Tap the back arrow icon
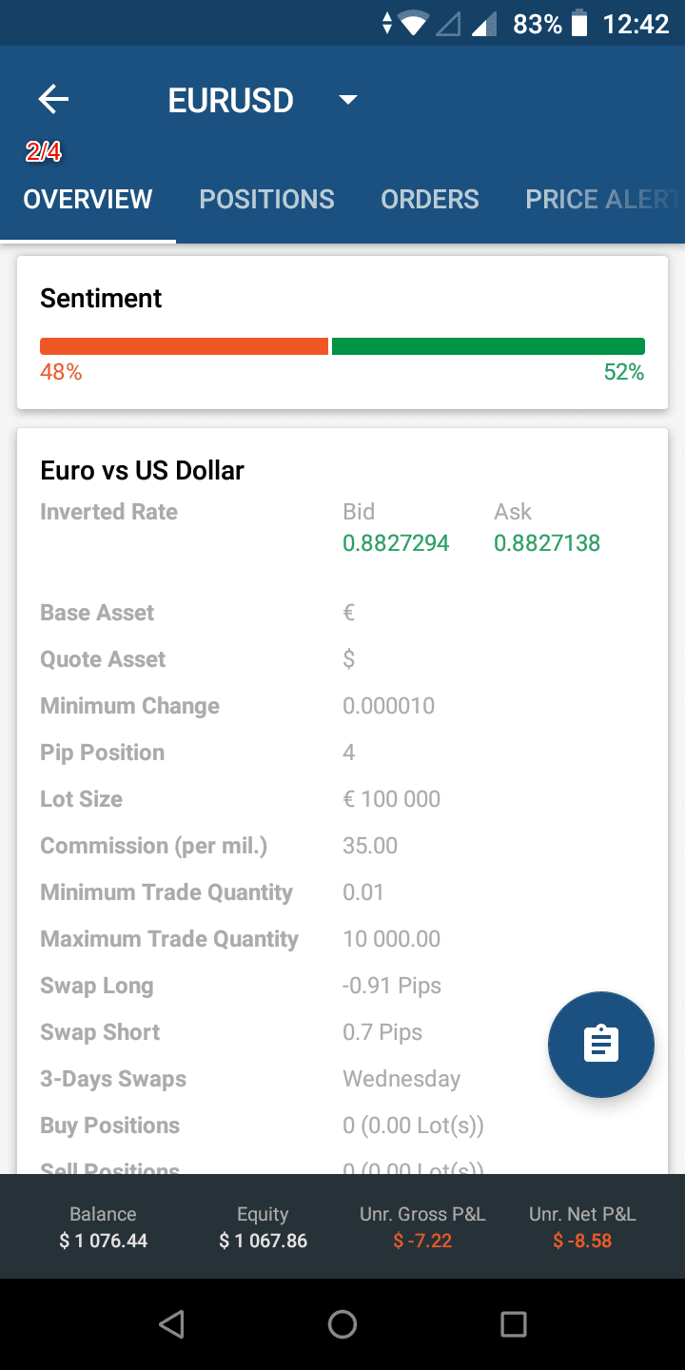The height and width of the screenshot is (1370, 685). pos(53,100)
